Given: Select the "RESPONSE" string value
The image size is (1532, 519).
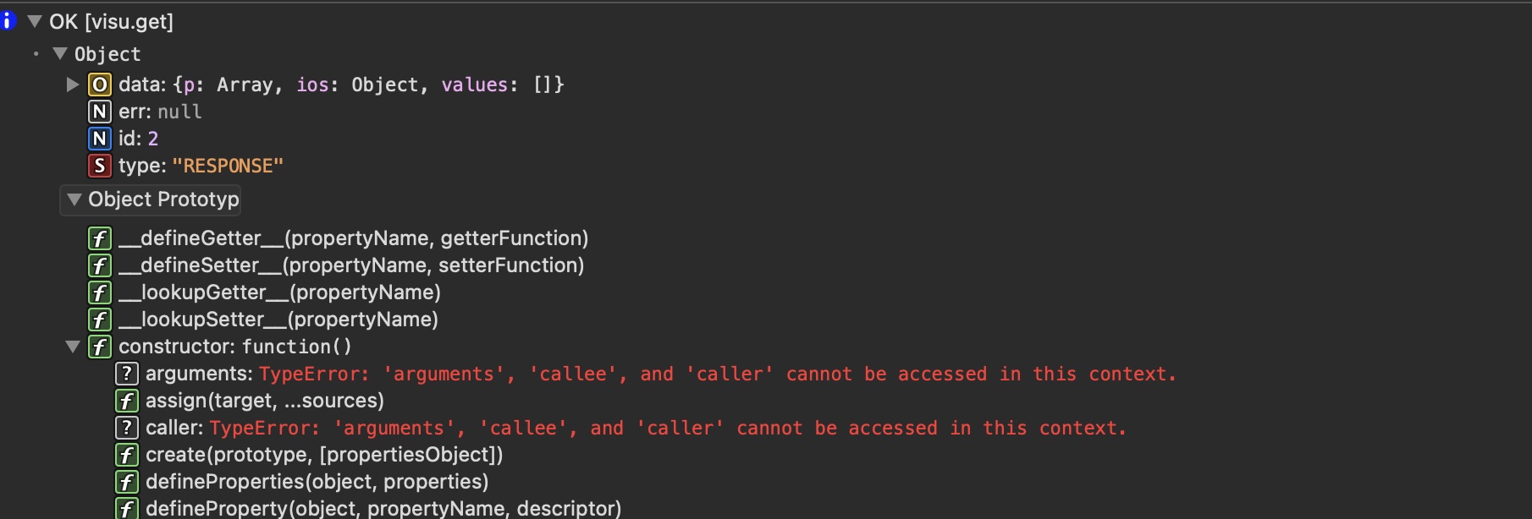Looking at the screenshot, I should (x=228, y=166).
